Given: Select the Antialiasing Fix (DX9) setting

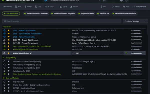Looking at the screenshot, I should click(x=21, y=71).
